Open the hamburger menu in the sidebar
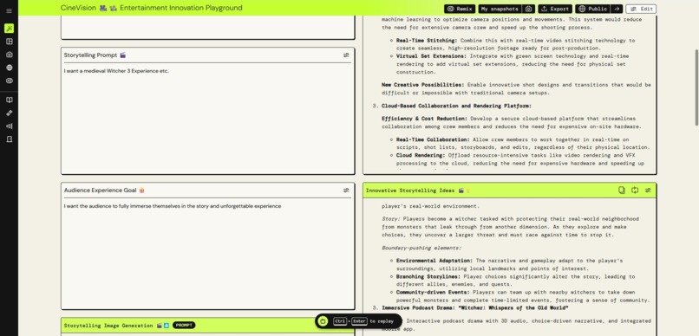Screen dimensions: 699x336 [x=9, y=10]
